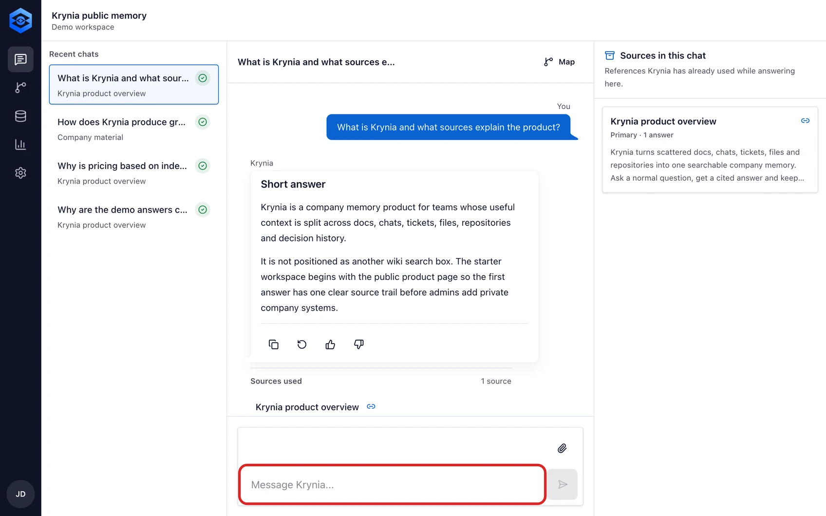Click 'Company material' chat subtitle

point(91,137)
